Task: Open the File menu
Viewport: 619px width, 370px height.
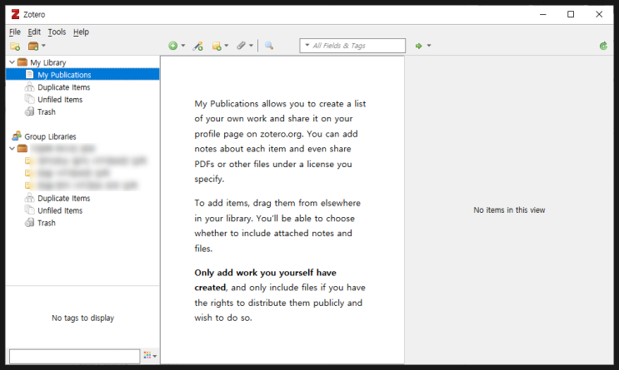Action: (15, 32)
